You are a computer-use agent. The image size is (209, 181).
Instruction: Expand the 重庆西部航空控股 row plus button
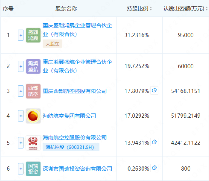[21, 91]
